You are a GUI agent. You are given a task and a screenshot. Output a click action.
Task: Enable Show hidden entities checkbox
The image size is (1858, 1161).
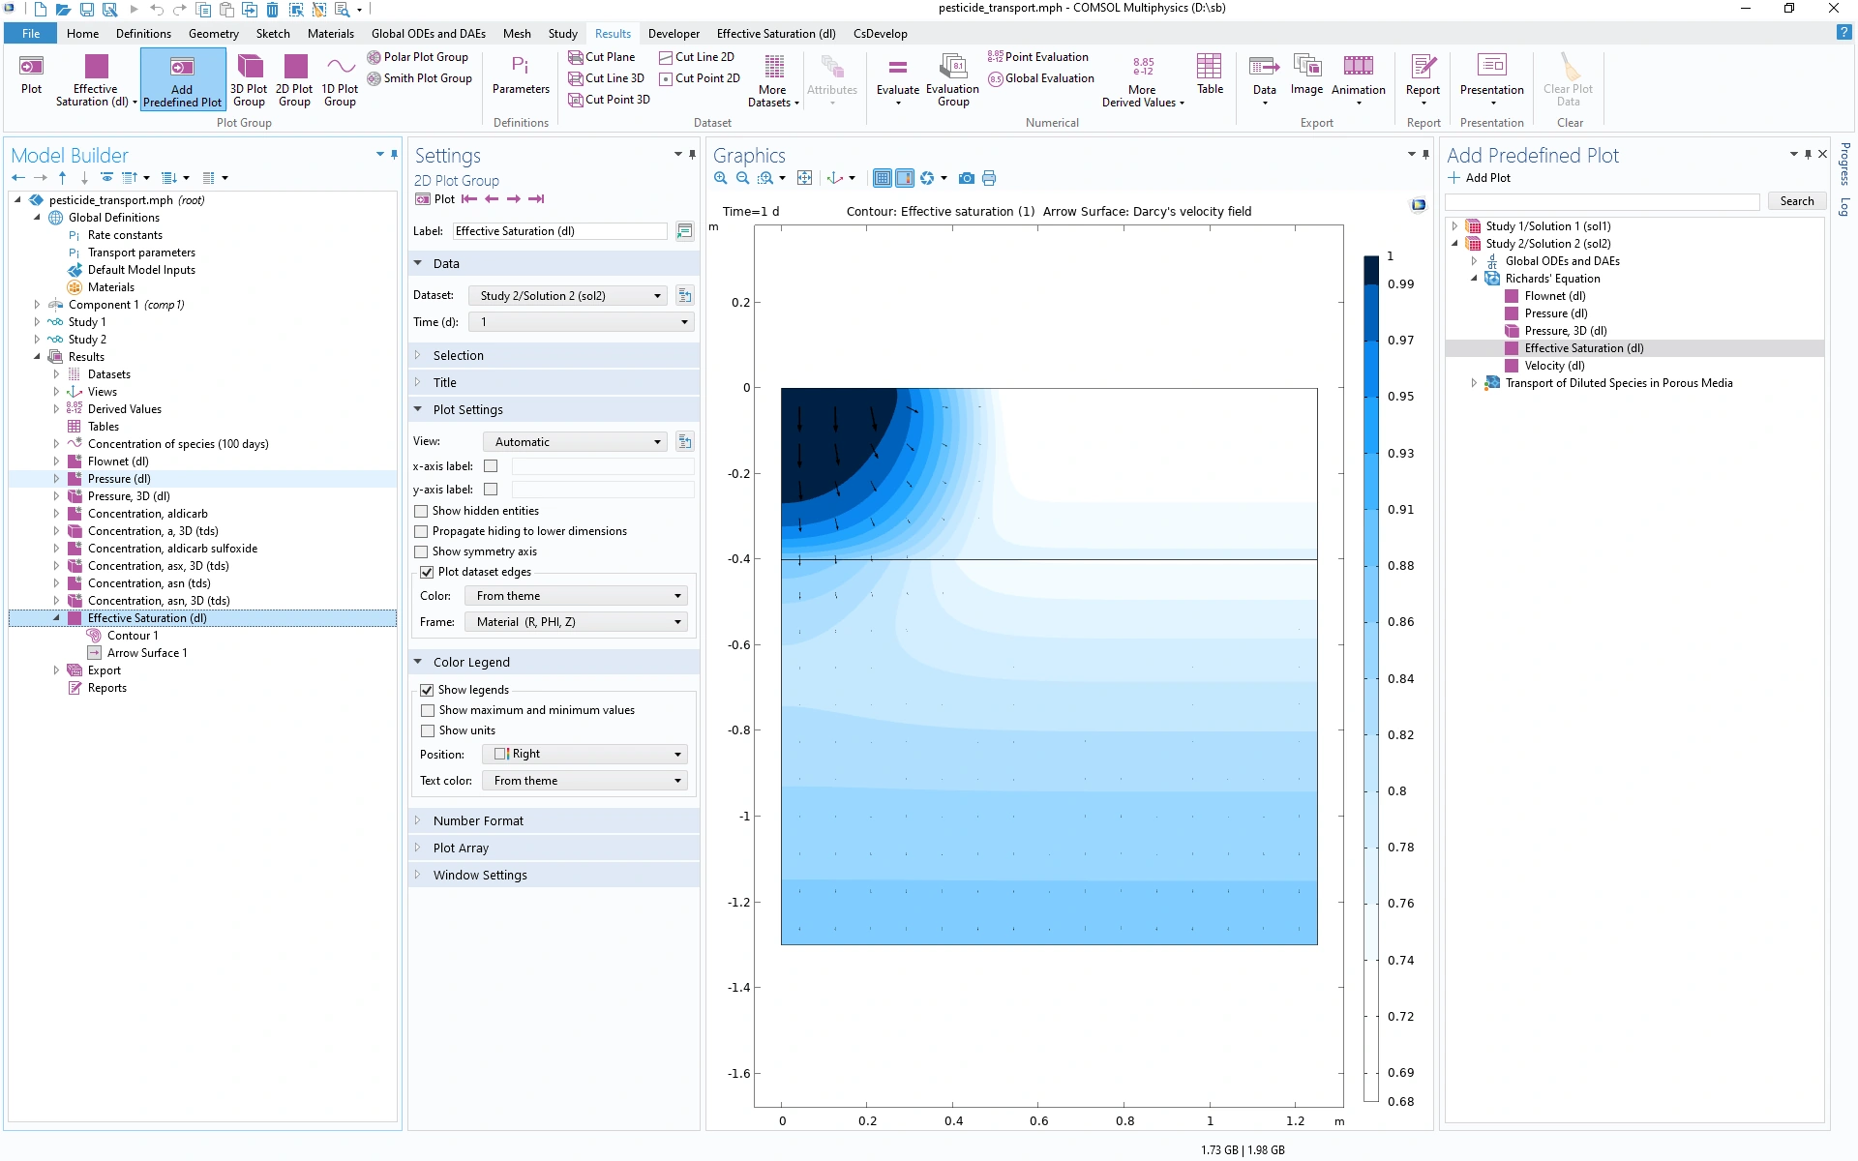click(x=421, y=511)
